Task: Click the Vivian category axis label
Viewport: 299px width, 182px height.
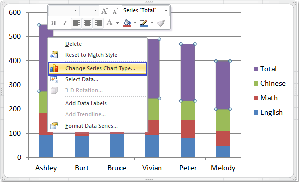Action: (x=152, y=168)
